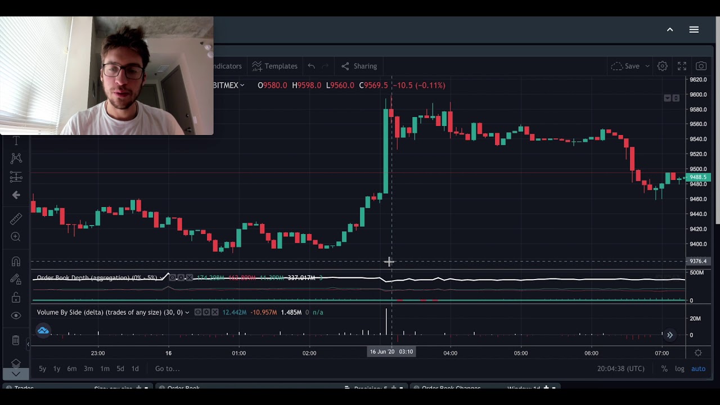Click the trash icon to remove drawings
The height and width of the screenshot is (405, 720).
coord(16,341)
